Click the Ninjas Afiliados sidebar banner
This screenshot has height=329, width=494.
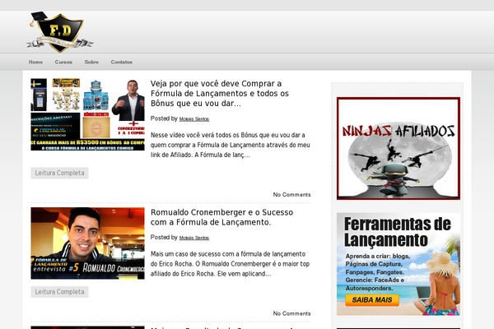(398, 148)
